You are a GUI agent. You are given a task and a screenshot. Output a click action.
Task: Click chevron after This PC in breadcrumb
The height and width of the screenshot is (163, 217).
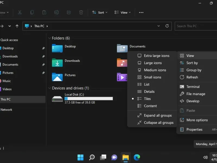(47, 26)
